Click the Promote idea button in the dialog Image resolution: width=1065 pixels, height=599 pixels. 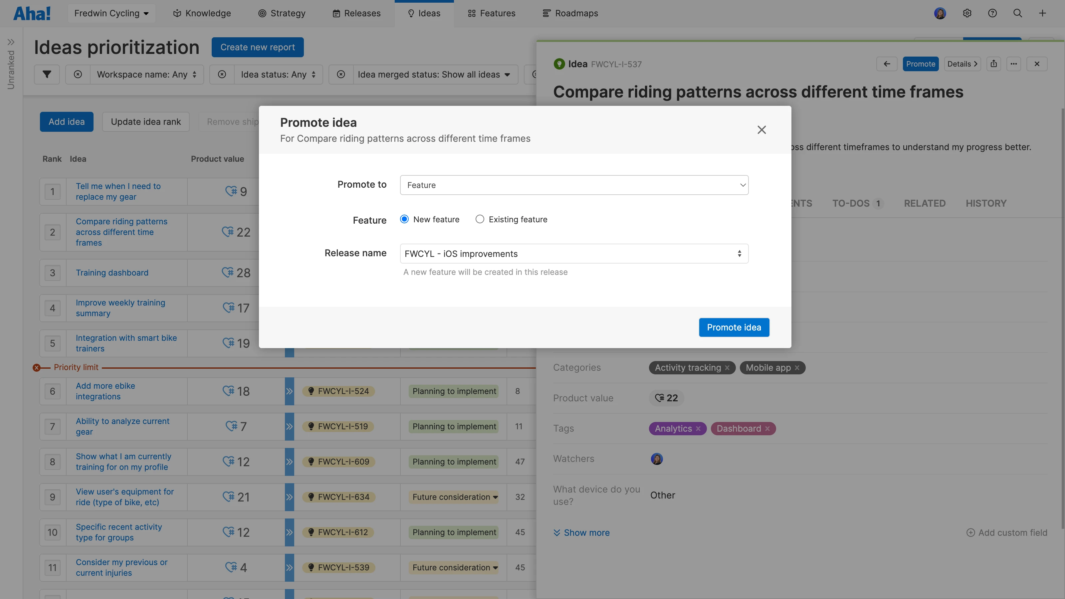[734, 327]
